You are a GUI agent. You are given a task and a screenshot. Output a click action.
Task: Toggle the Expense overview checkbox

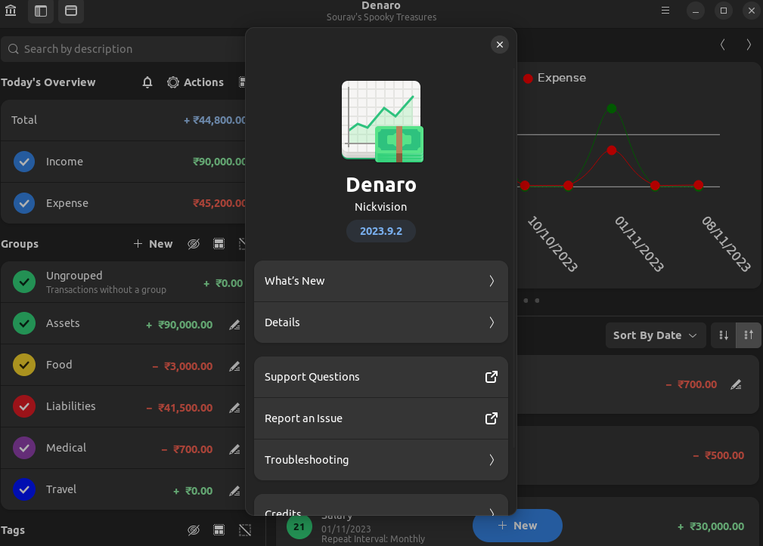pos(23,203)
